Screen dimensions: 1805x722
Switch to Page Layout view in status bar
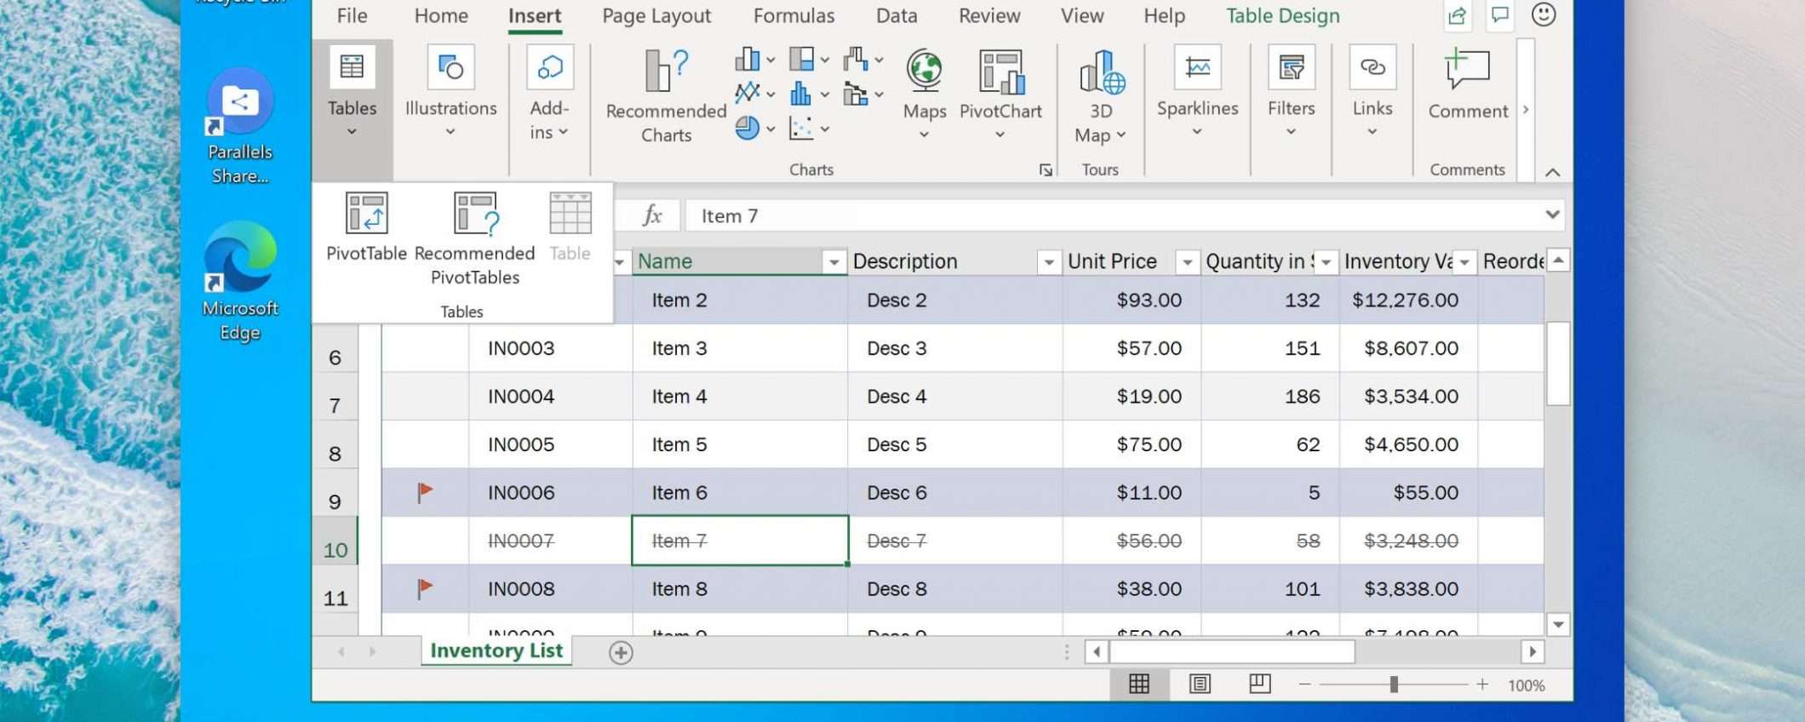pyautogui.click(x=1200, y=685)
